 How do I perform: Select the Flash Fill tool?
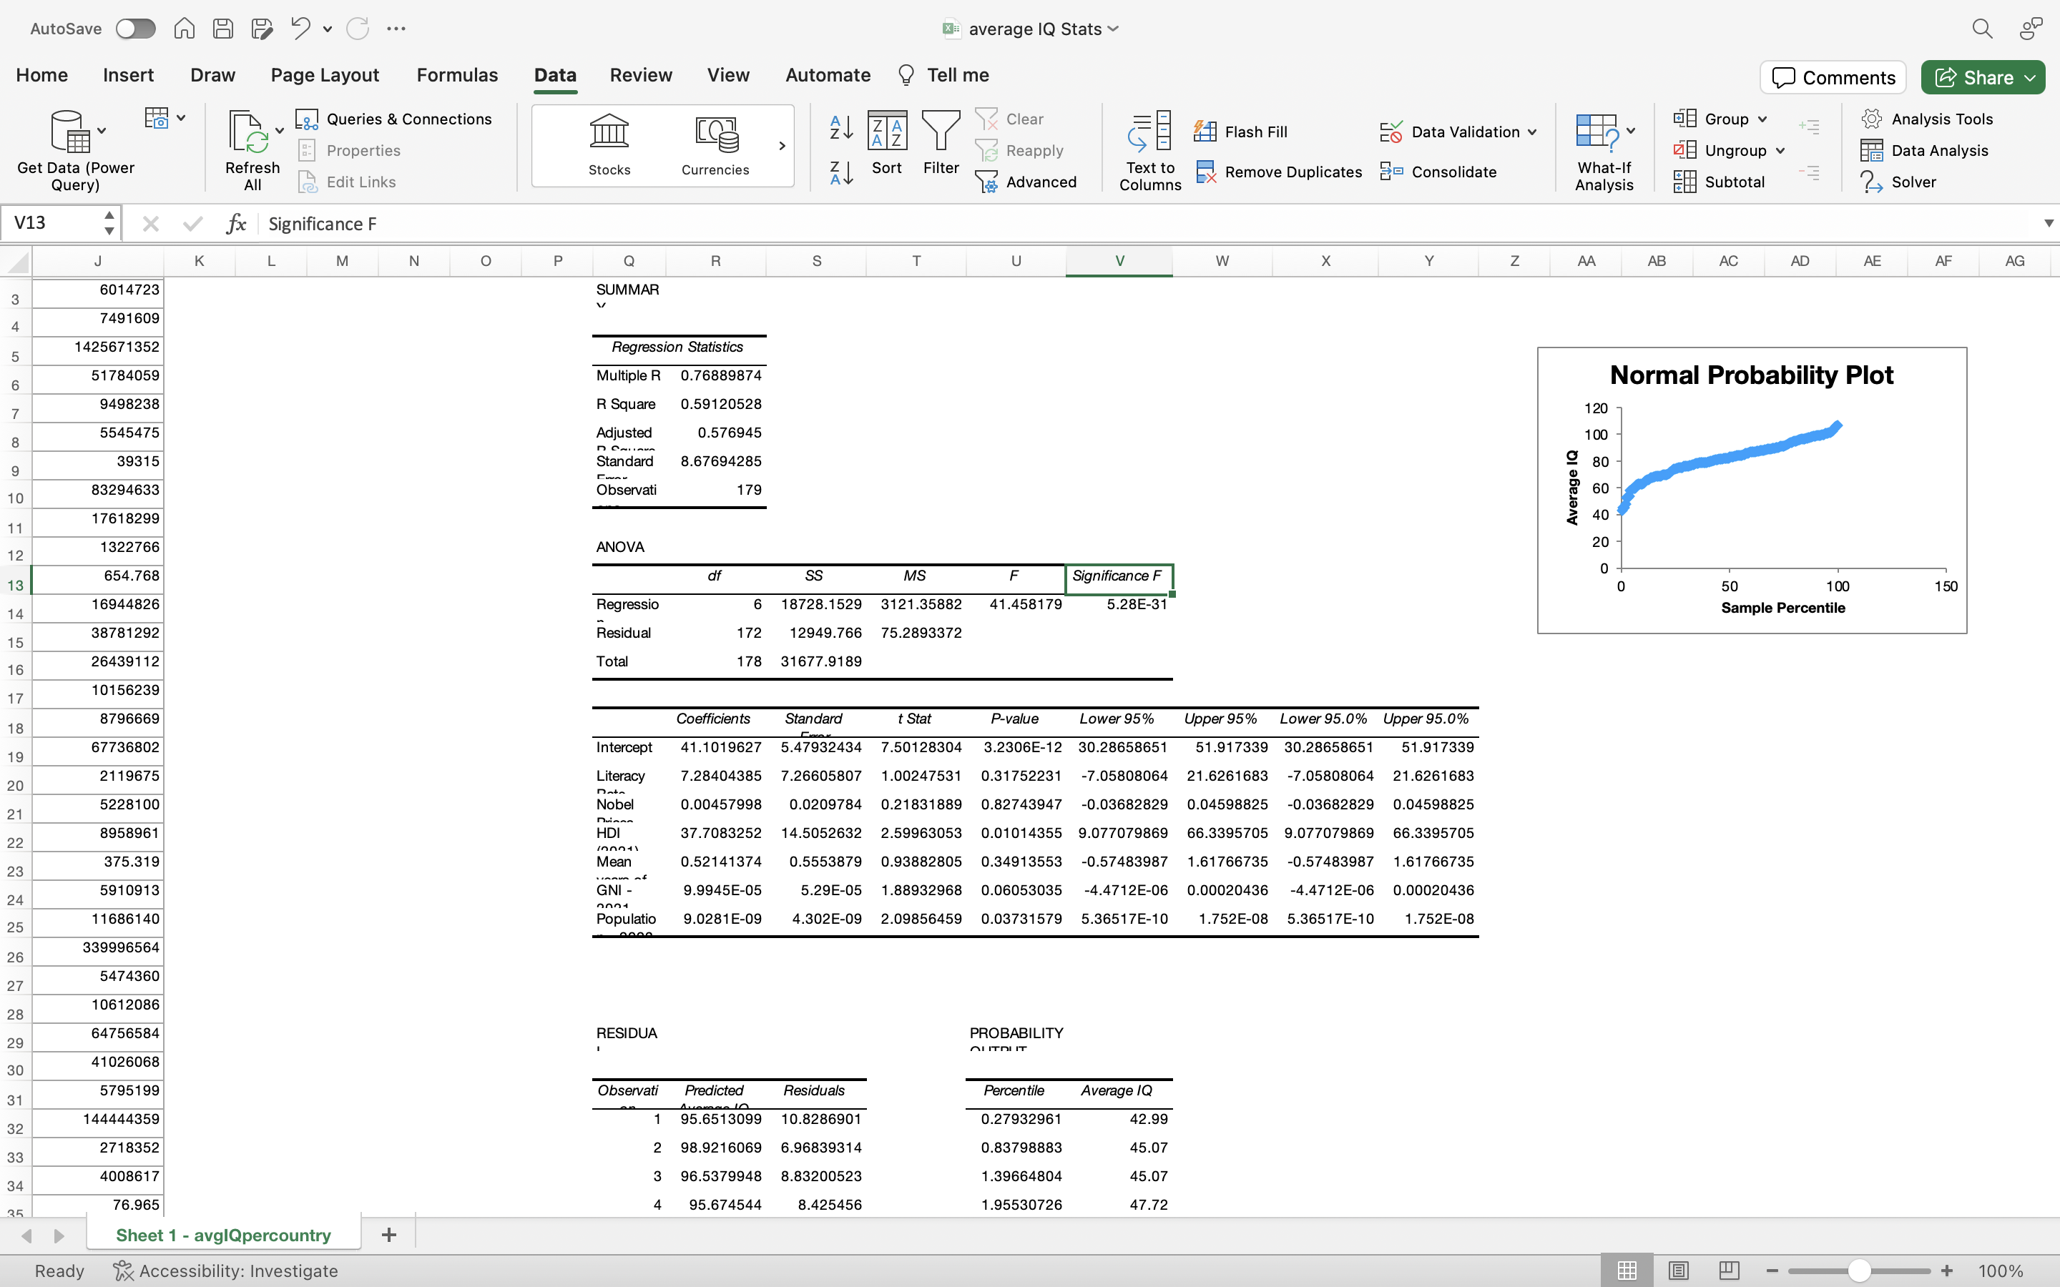[x=1242, y=131]
